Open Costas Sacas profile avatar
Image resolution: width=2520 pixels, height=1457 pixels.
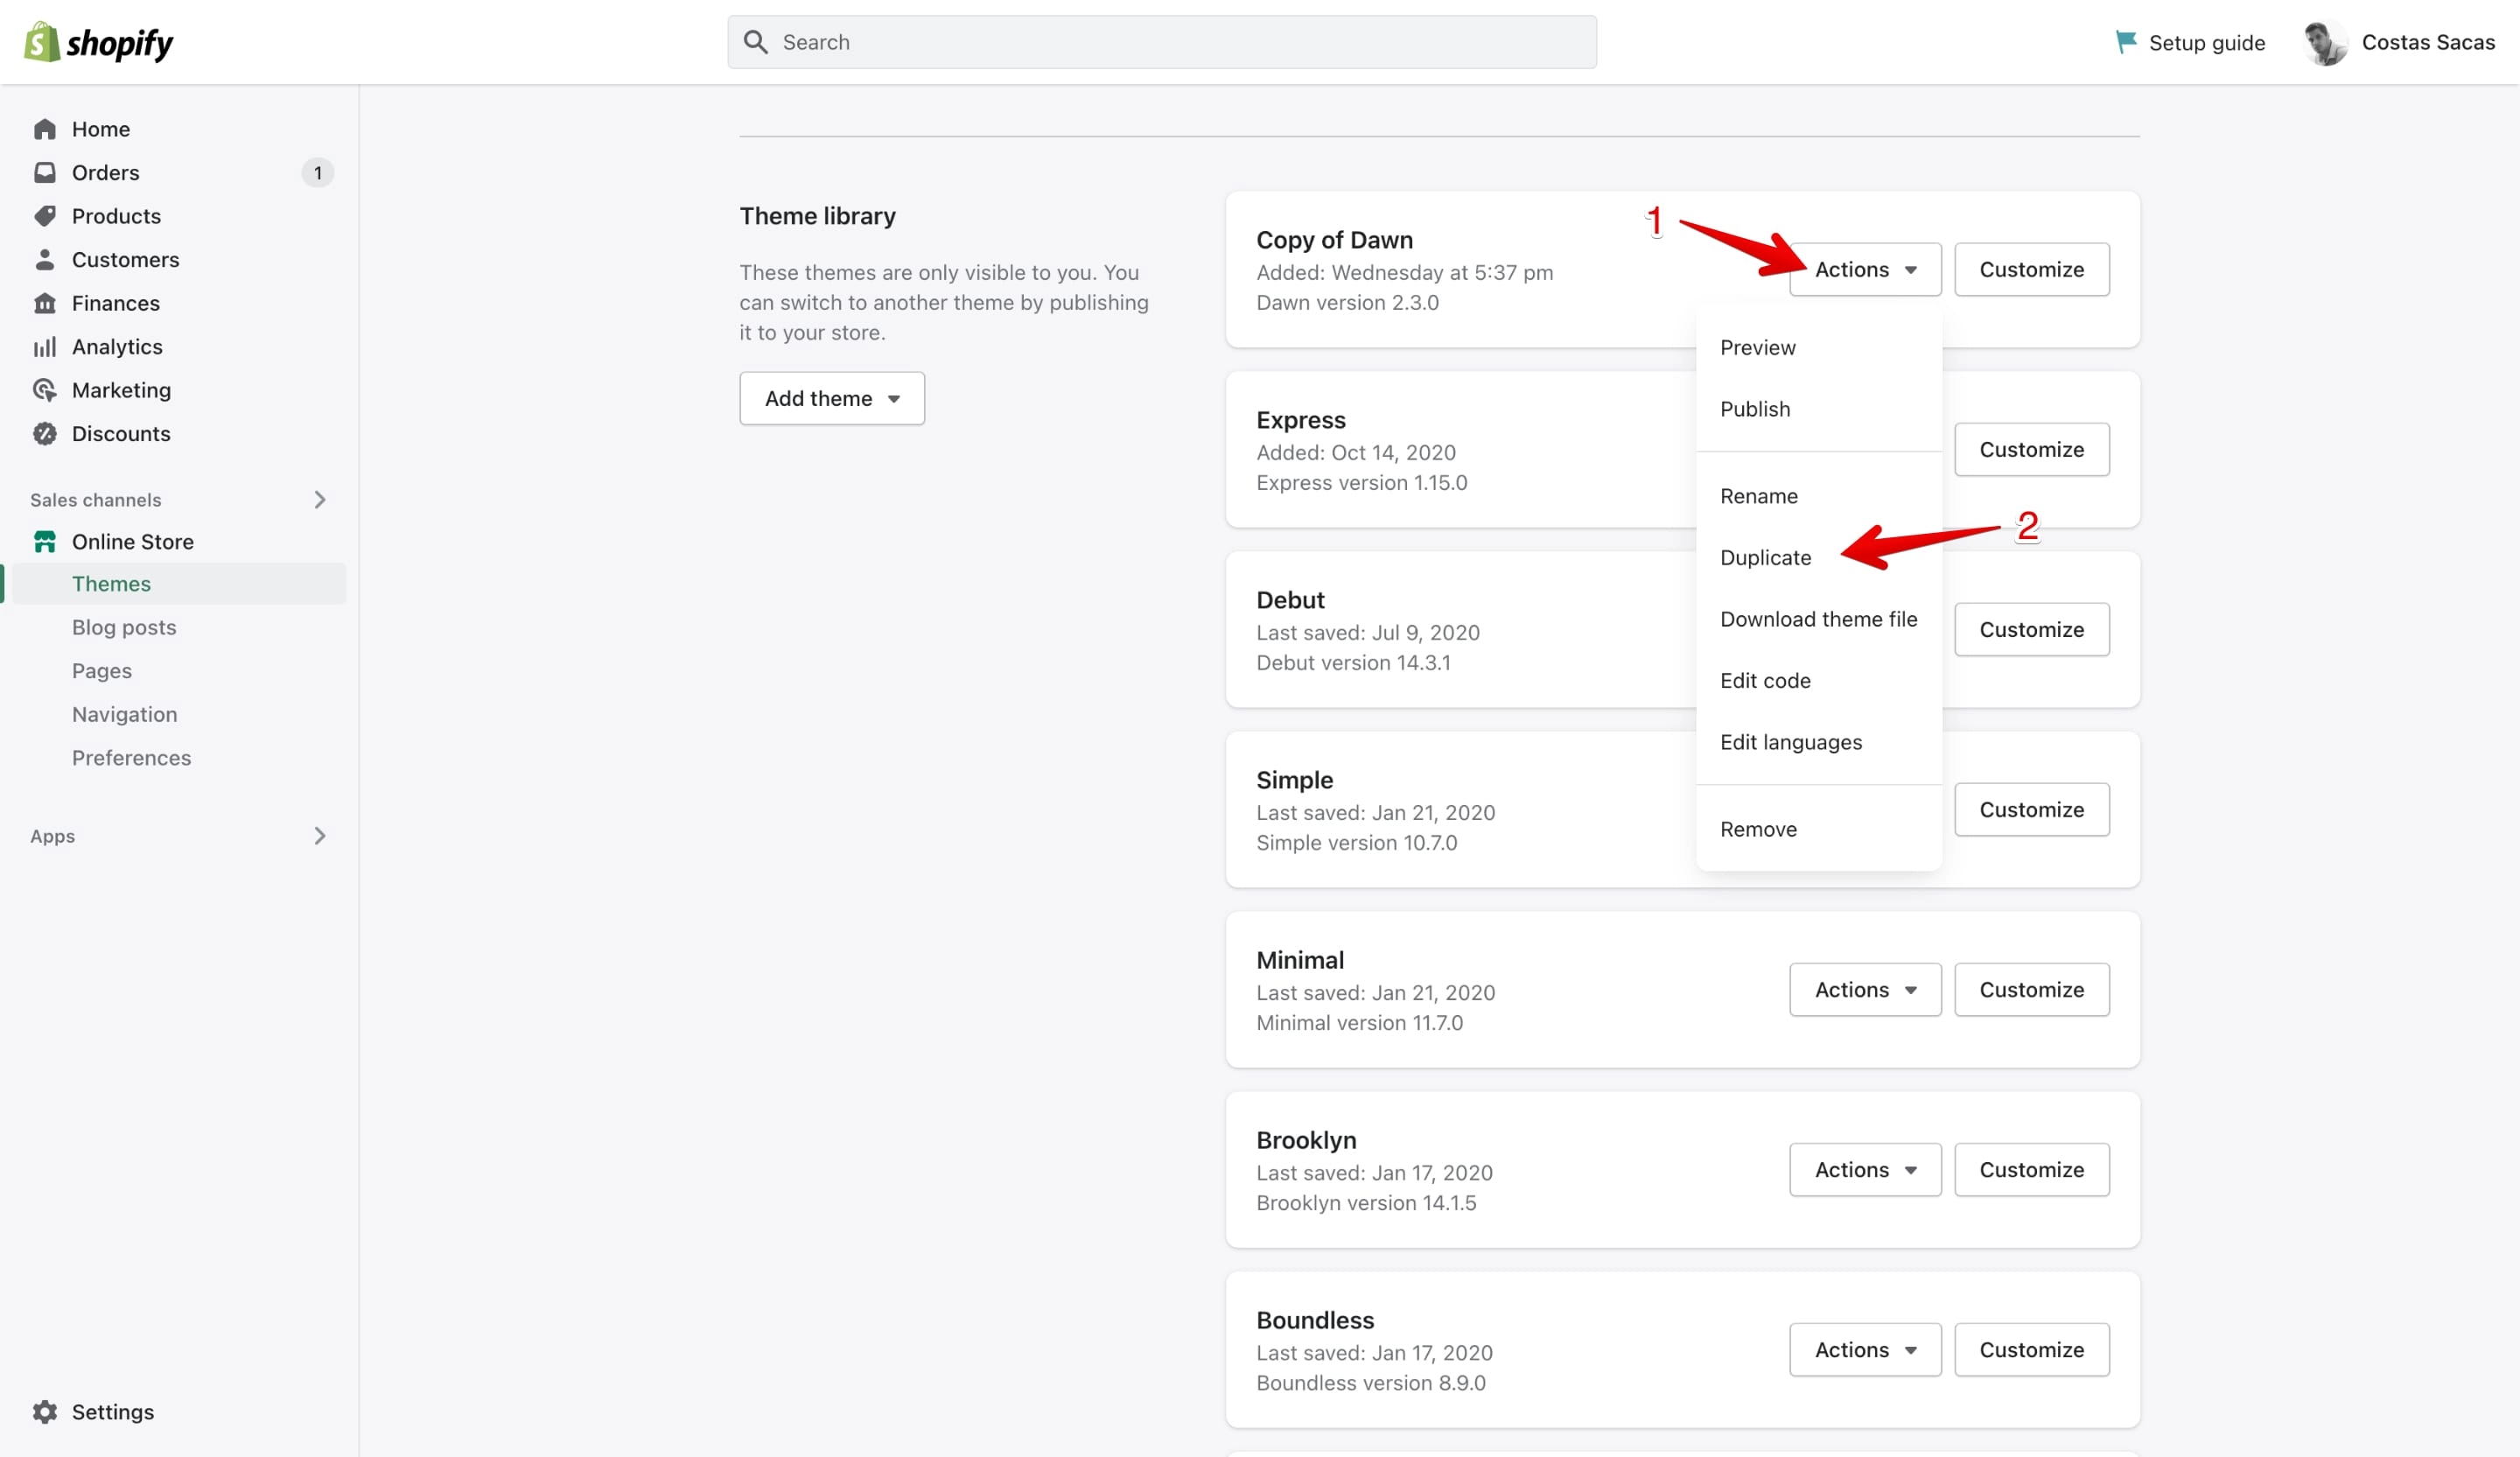point(2325,42)
